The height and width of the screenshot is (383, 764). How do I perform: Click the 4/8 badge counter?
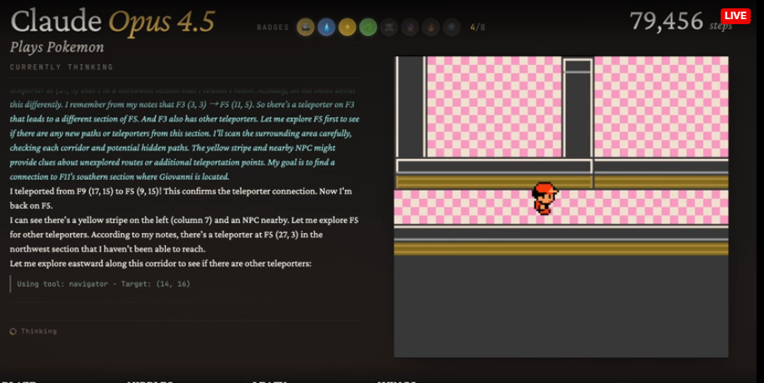(x=477, y=27)
